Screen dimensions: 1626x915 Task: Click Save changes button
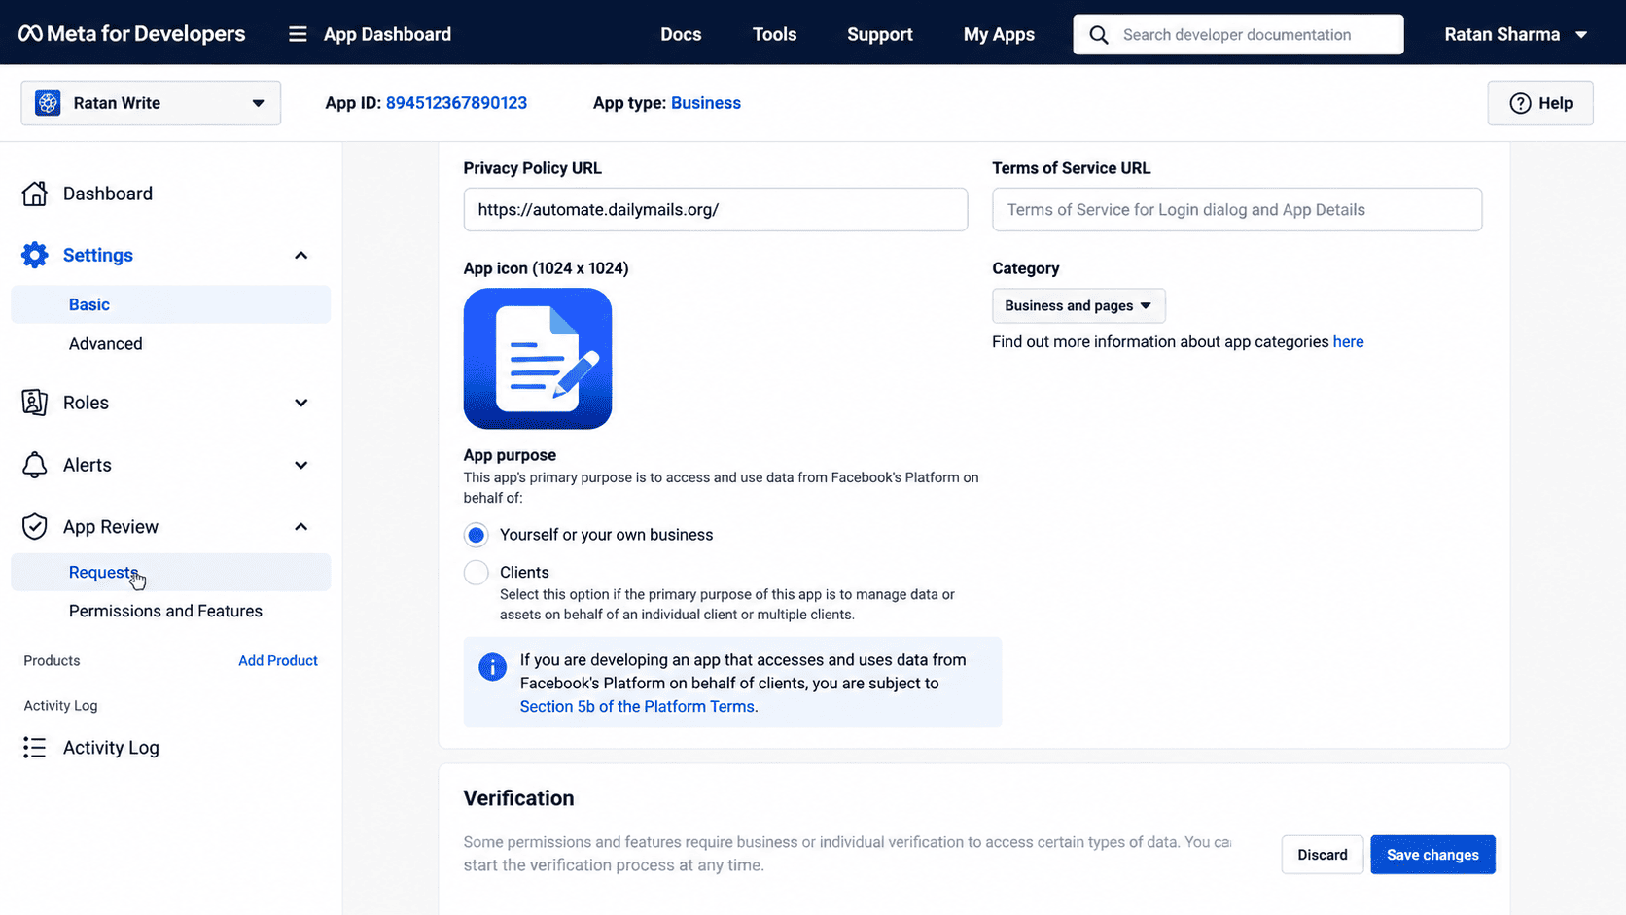click(x=1432, y=855)
